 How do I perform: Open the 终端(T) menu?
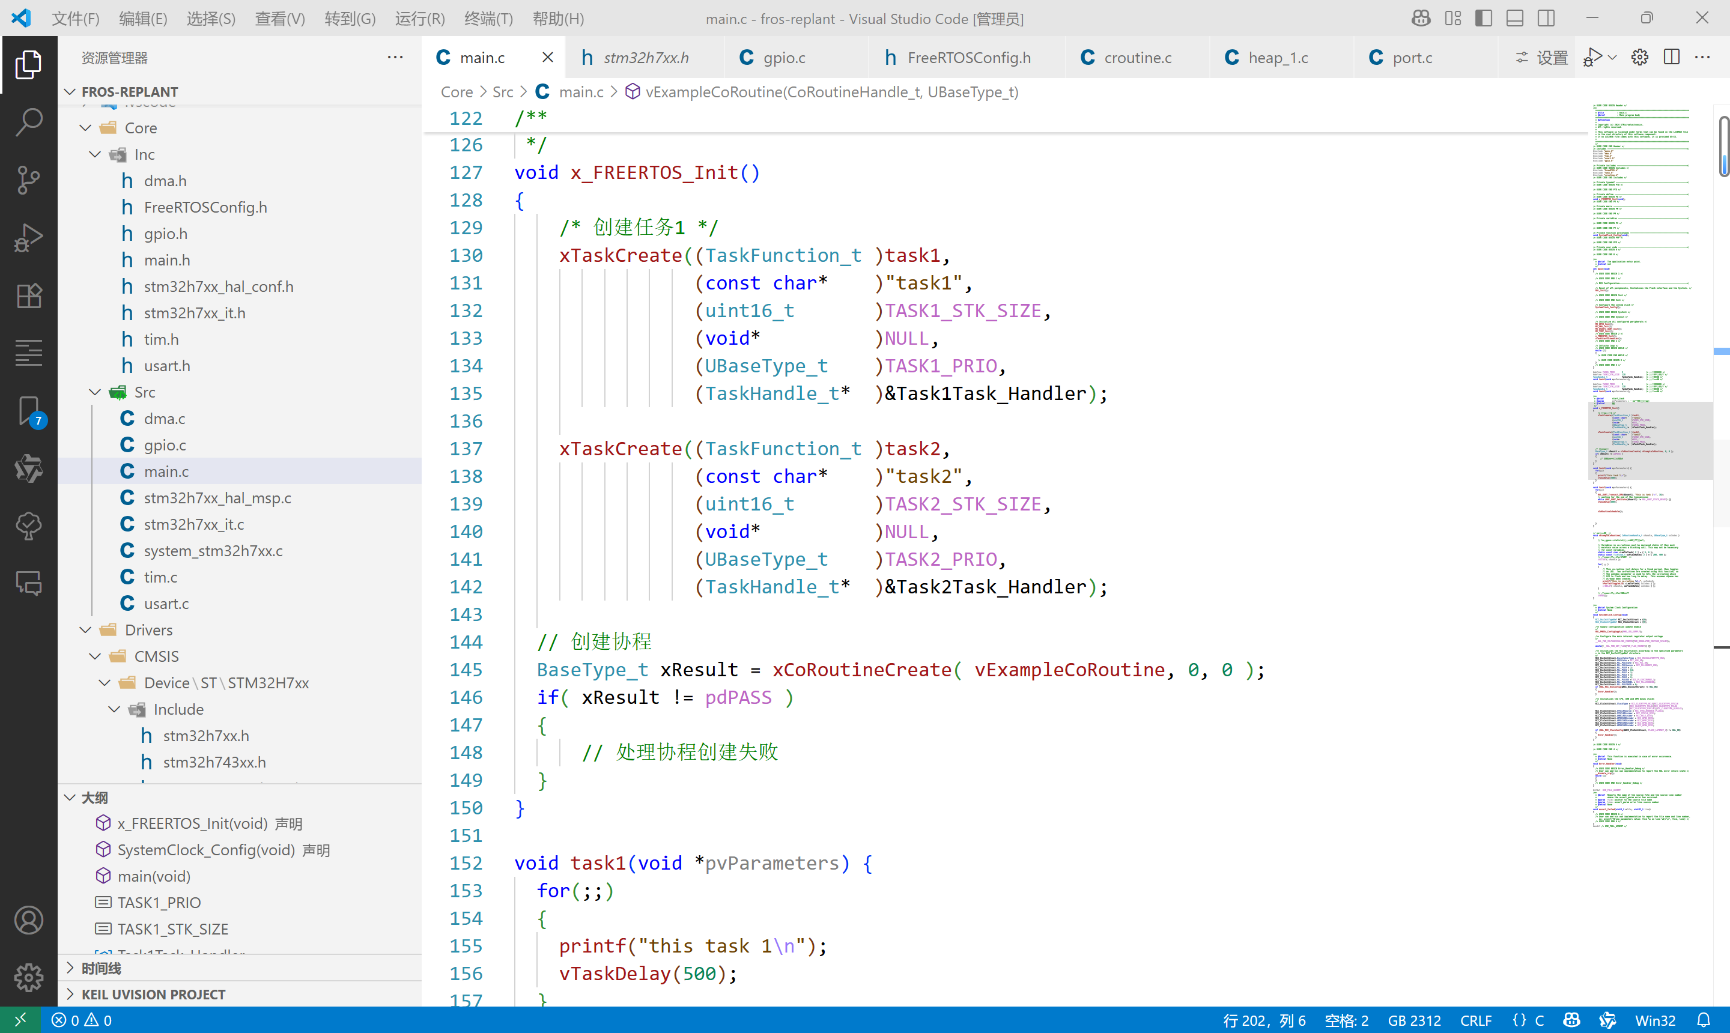(x=488, y=19)
